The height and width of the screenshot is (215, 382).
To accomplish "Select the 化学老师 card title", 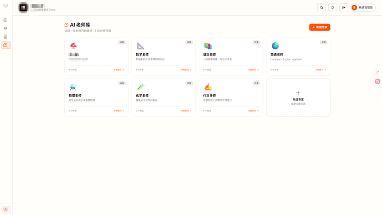I will click(142, 95).
